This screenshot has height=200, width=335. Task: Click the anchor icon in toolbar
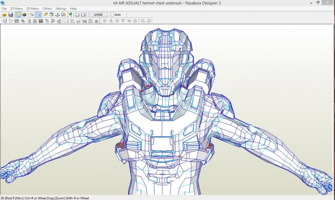click(x=58, y=15)
